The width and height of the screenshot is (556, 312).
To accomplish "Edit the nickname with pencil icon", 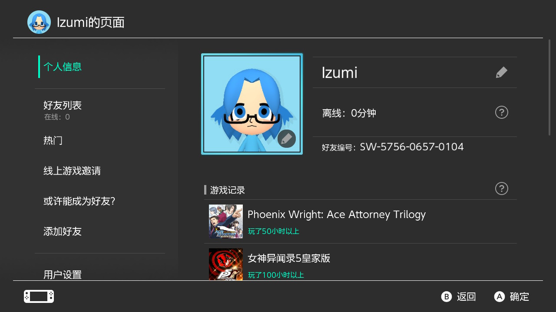I will coord(501,72).
